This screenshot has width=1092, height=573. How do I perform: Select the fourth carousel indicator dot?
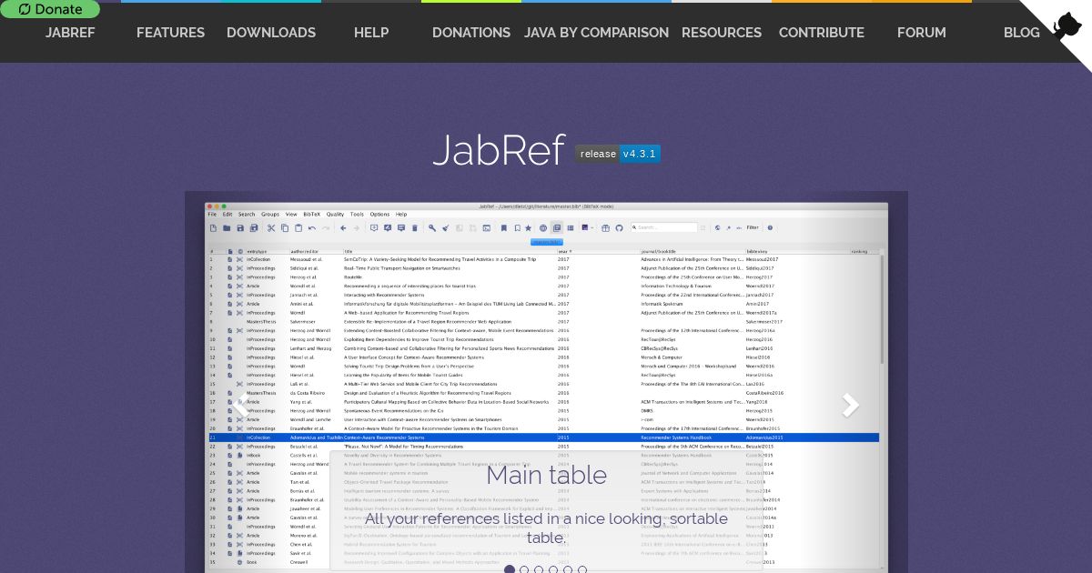pyautogui.click(x=553, y=570)
